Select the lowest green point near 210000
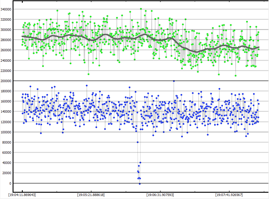The height and width of the screenshot is (199, 269). pos(236,76)
